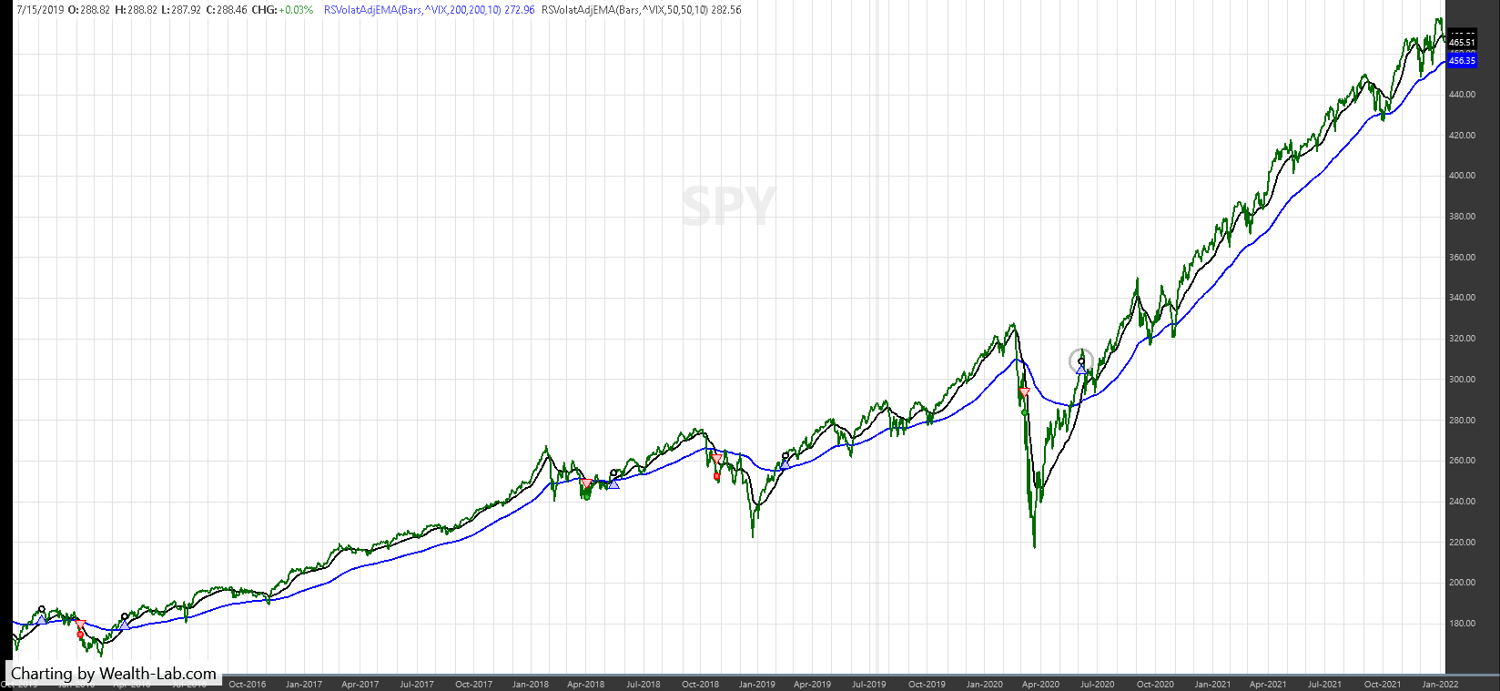Image resolution: width=1500 pixels, height=691 pixels.
Task: Select the blue RSVolatAdjEMA 200,200,10 indicator label
Action: [x=429, y=10]
